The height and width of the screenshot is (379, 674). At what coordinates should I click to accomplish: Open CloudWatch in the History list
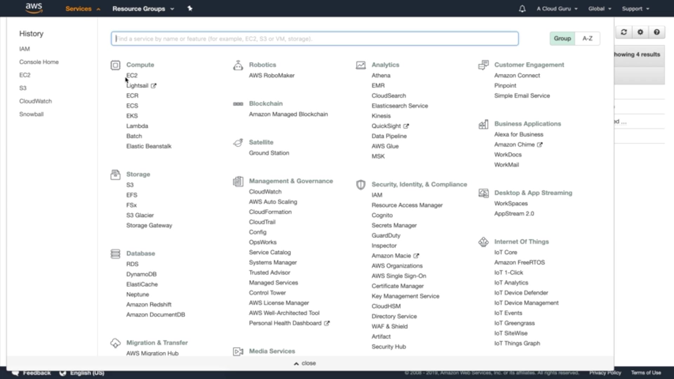click(x=35, y=101)
